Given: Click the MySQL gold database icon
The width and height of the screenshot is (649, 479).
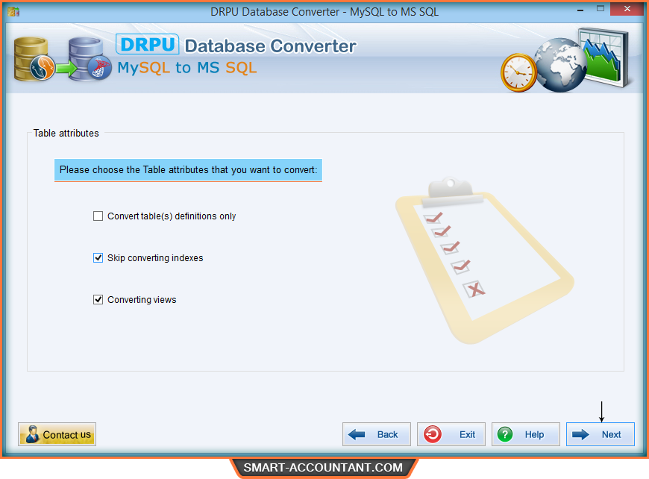Looking at the screenshot, I should point(33,59).
